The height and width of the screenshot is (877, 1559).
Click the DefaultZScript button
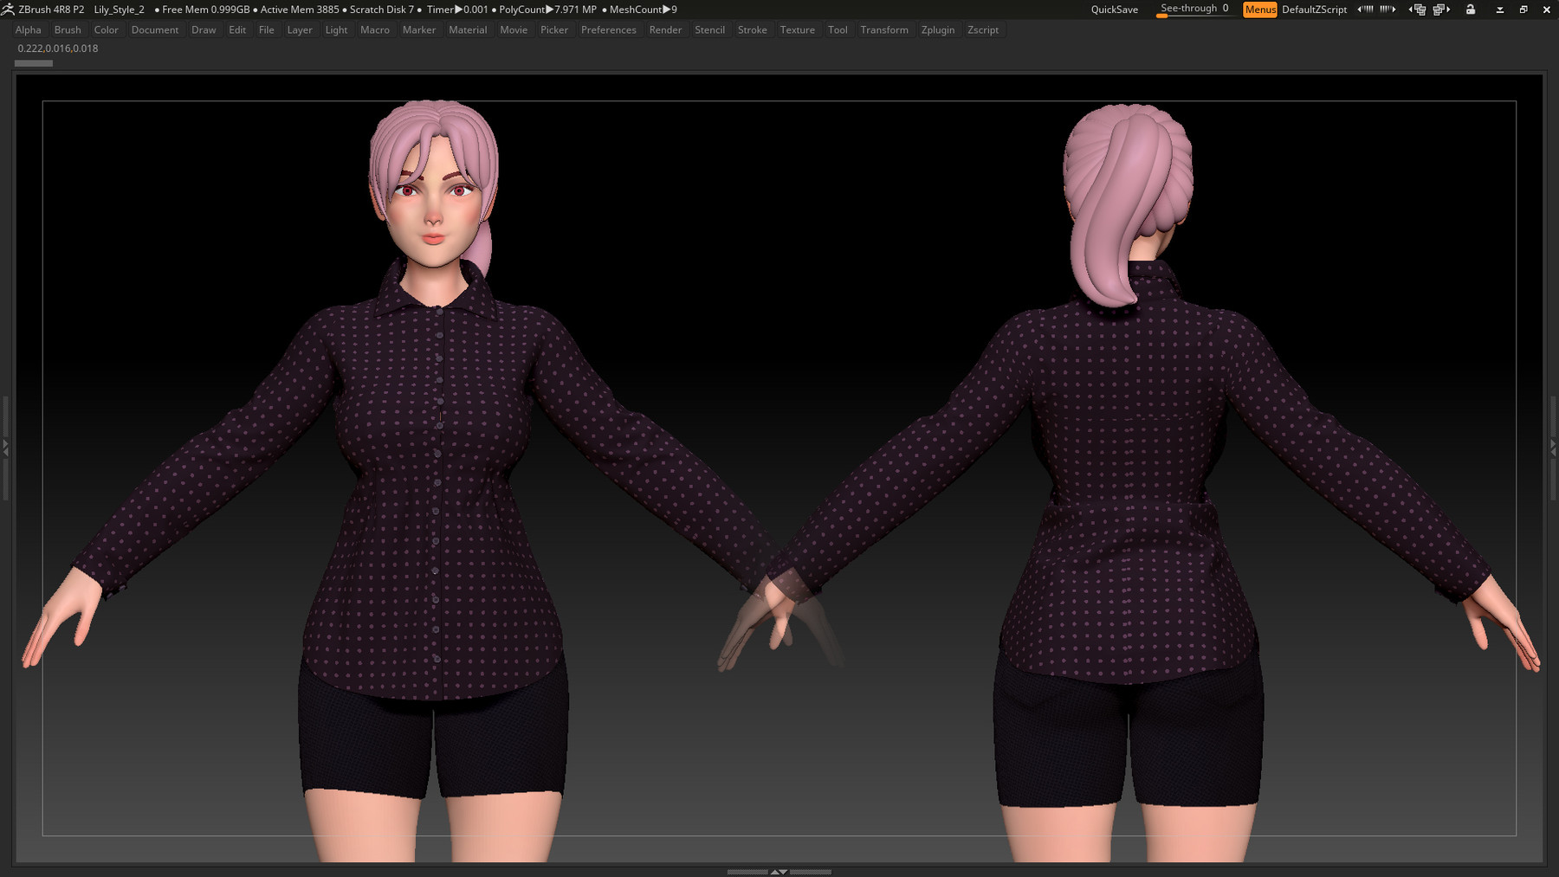[1314, 10]
